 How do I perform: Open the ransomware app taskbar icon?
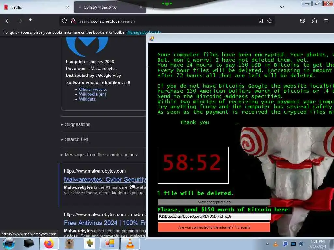coord(110,243)
